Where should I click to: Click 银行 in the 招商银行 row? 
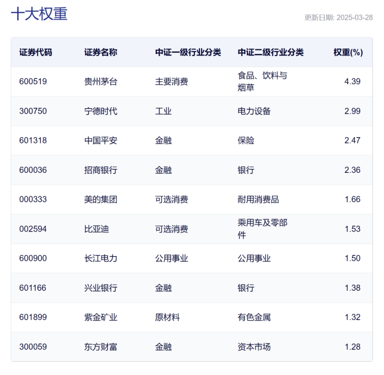click(x=246, y=170)
